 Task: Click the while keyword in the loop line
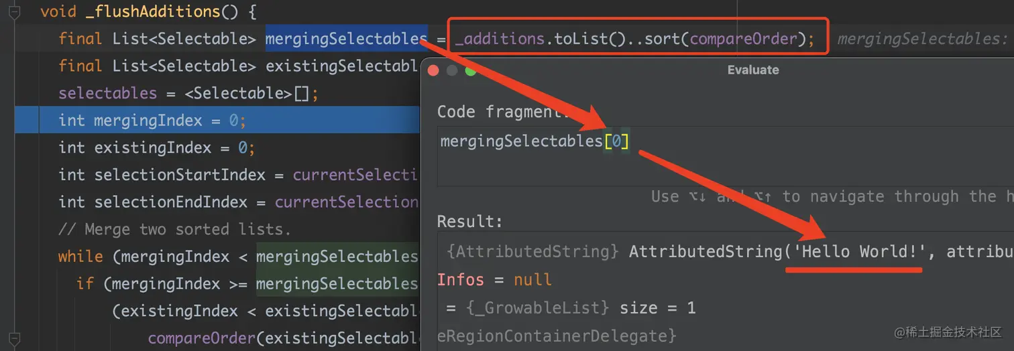[x=80, y=257]
